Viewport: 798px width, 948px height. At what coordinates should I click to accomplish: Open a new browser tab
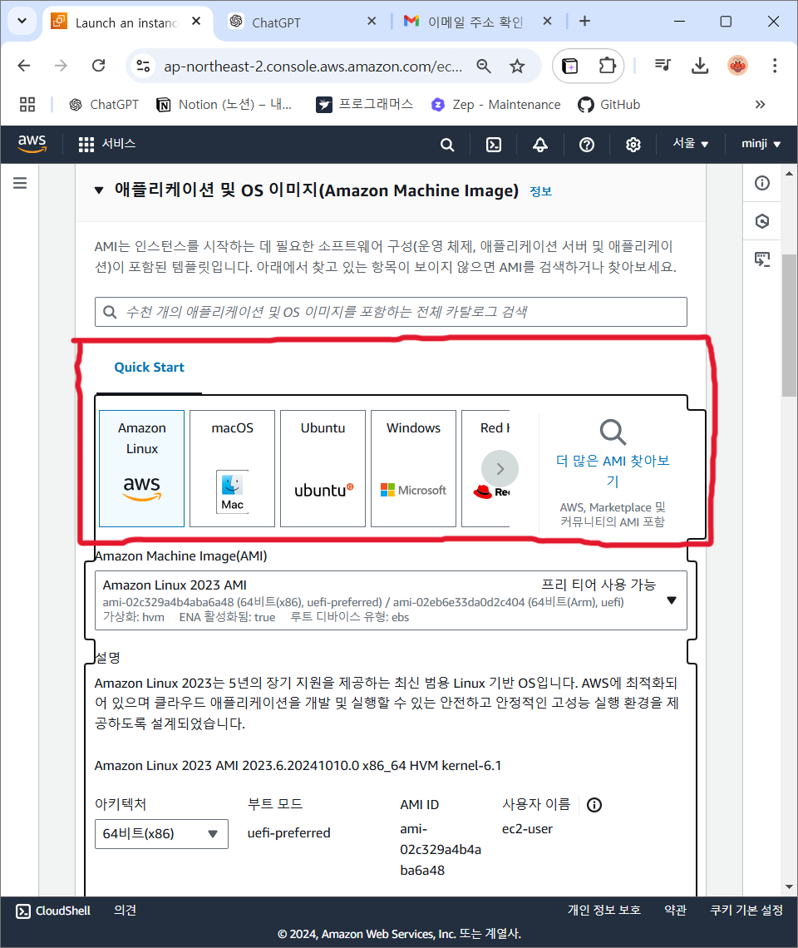click(584, 21)
